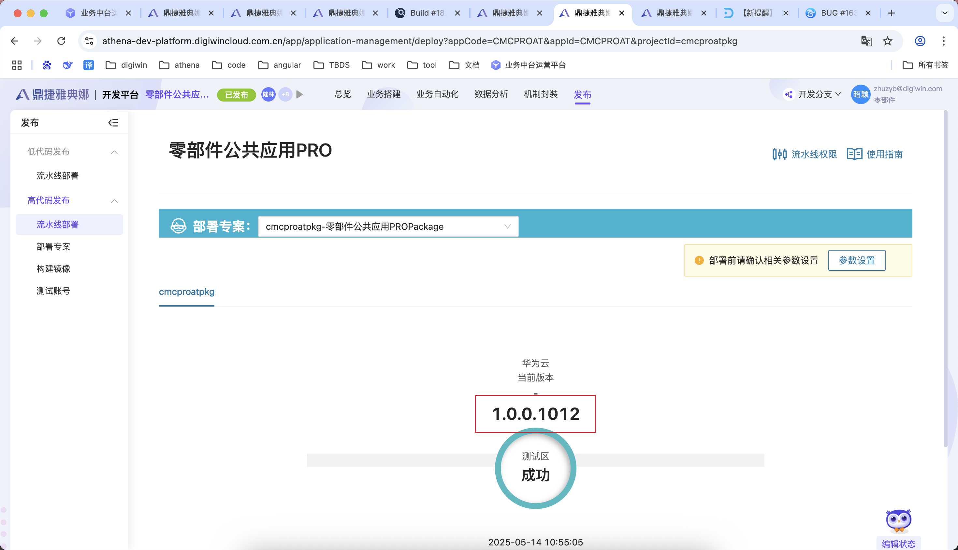Image resolution: width=958 pixels, height=550 pixels.
Task: Click the 鼎捷雅典娜 logo
Action: 52,94
